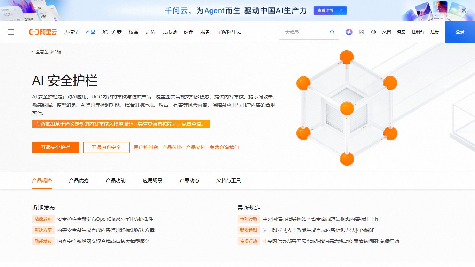Open the 云市场 navigation menu
This screenshot has height=267, width=475.
(x=169, y=32)
